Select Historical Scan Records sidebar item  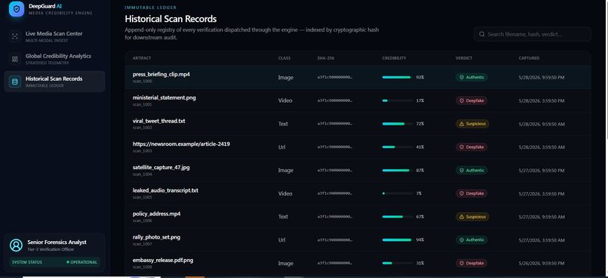pyautogui.click(x=54, y=82)
